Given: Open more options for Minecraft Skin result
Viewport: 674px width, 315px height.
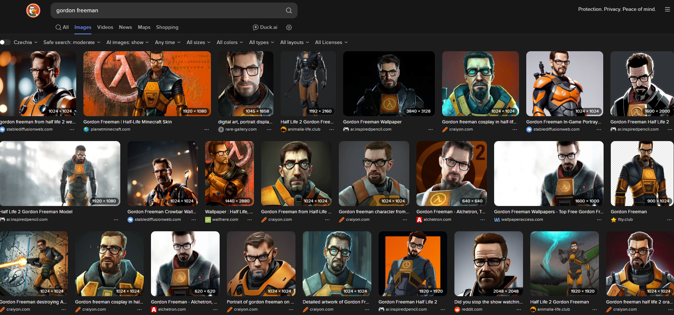Looking at the screenshot, I should (x=207, y=130).
